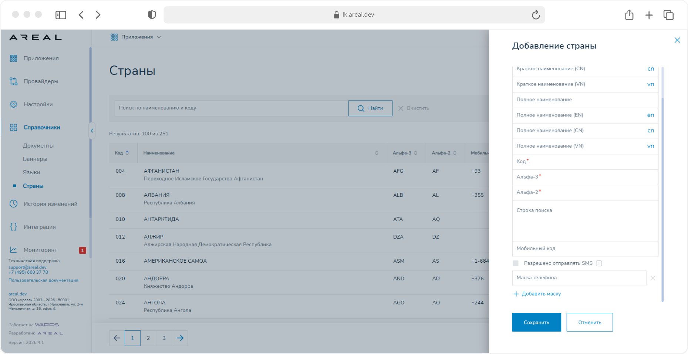Click the SMS info tooltip icon
The height and width of the screenshot is (354, 688).
point(599,263)
